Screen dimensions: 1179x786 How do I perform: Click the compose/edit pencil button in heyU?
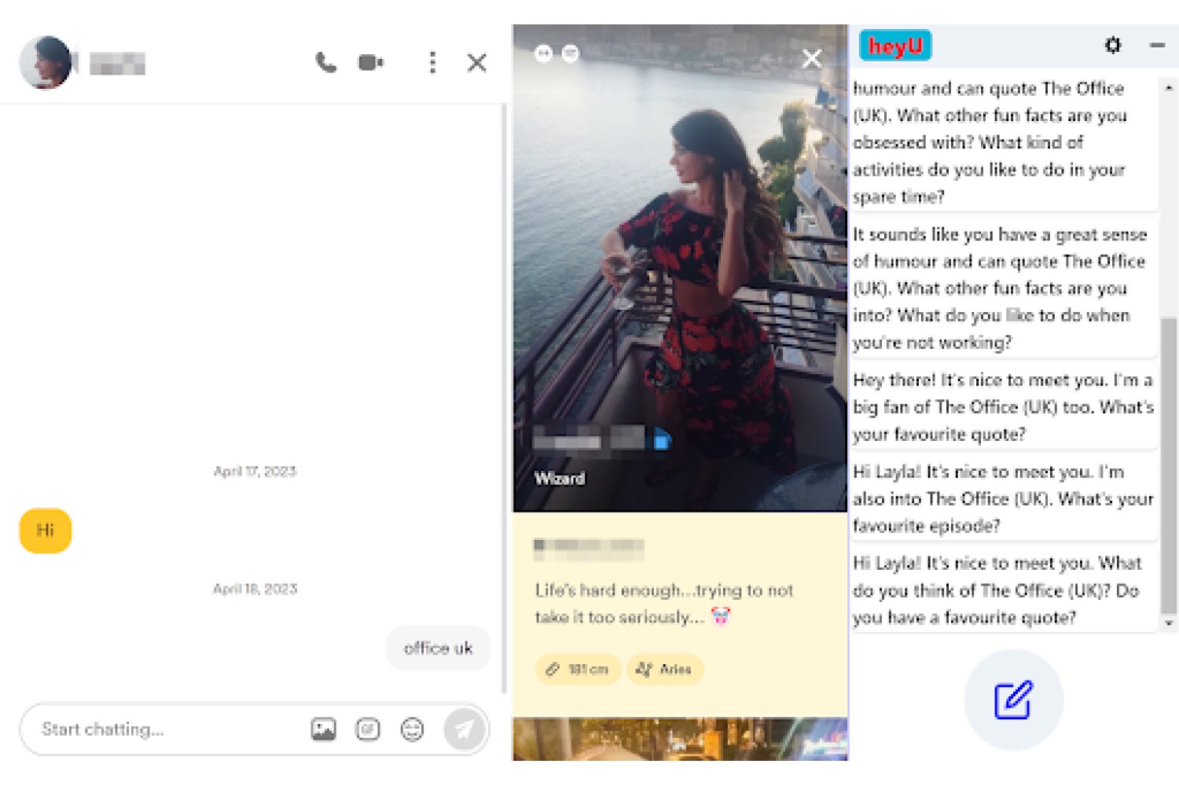click(1013, 700)
